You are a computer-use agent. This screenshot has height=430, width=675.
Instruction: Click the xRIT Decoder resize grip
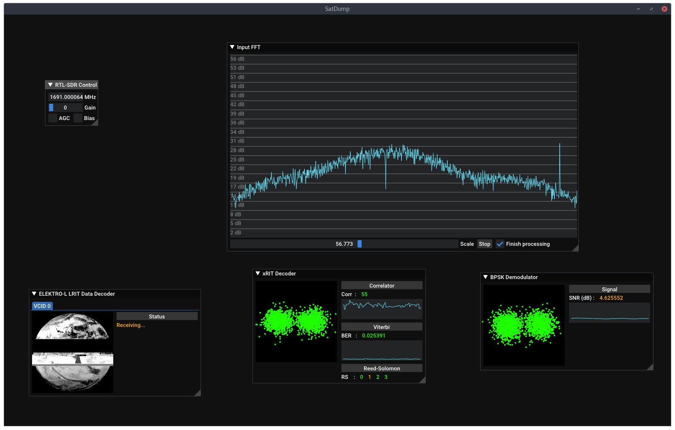pos(423,380)
